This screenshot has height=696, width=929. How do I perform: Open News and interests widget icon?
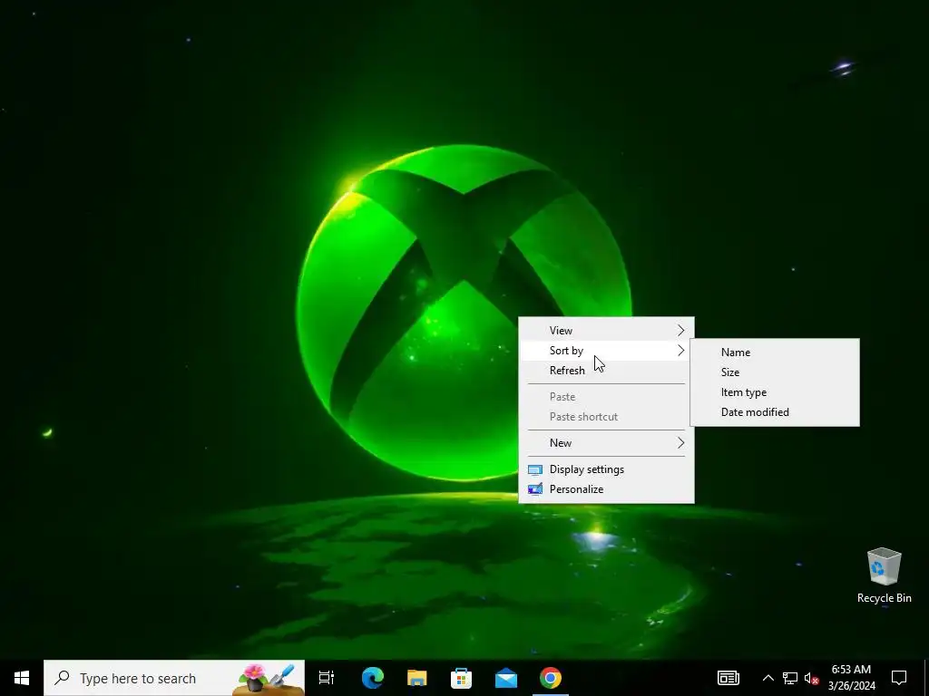(729, 678)
